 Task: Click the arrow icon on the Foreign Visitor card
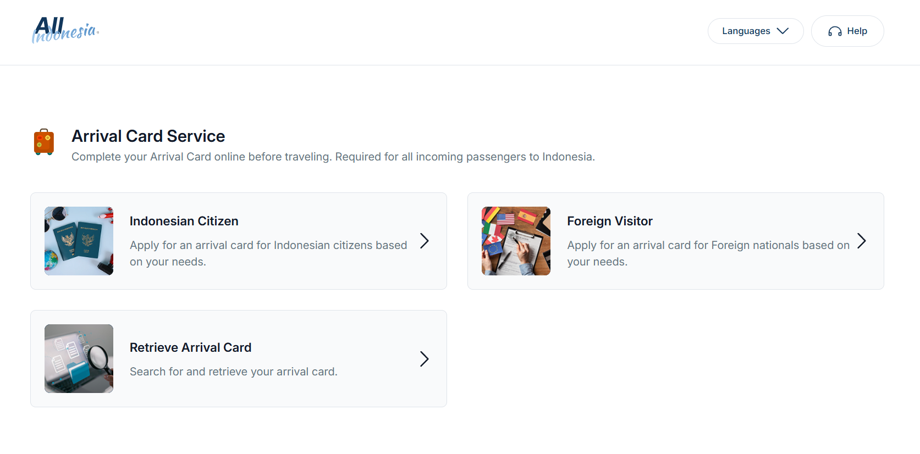(x=862, y=241)
